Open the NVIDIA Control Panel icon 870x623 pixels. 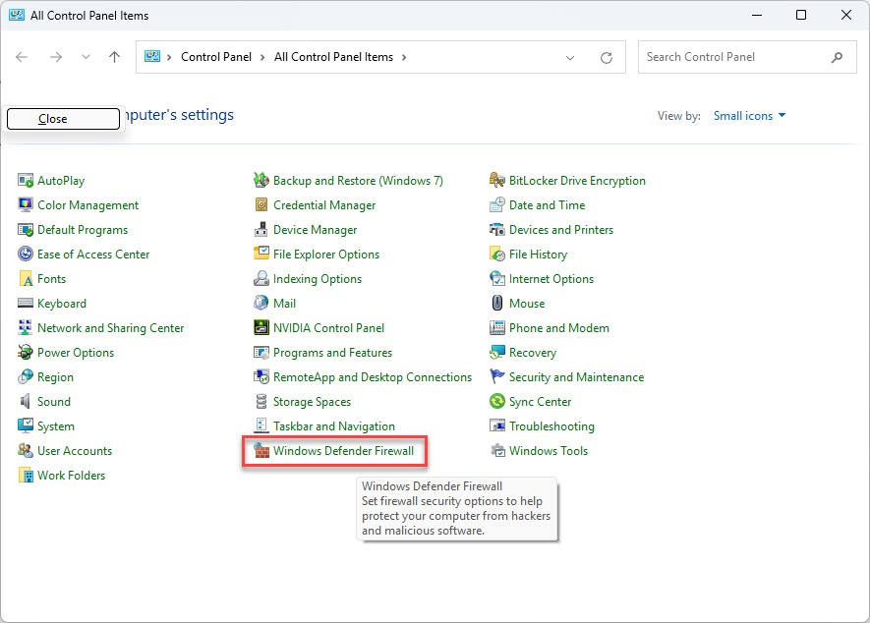261,328
